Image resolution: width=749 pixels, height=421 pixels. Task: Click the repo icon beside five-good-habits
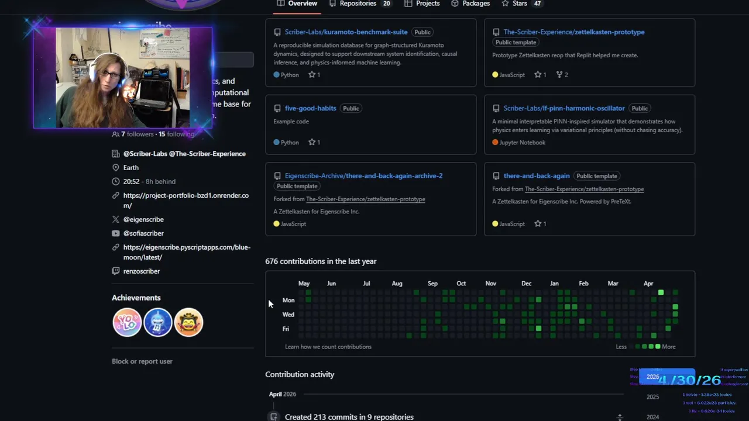pos(277,108)
